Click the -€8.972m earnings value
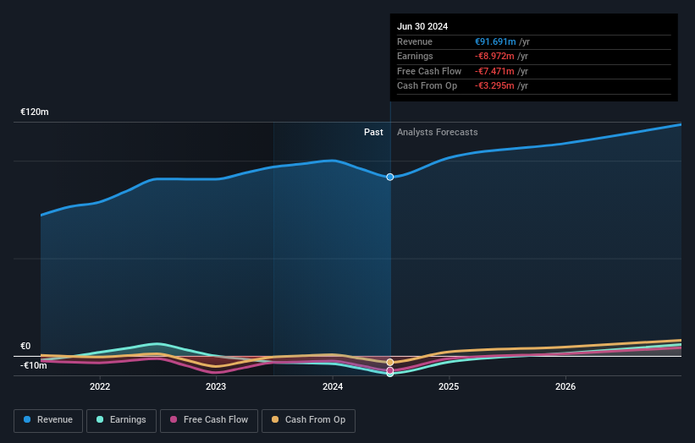This screenshot has width=695, height=443. pyautogui.click(x=494, y=56)
